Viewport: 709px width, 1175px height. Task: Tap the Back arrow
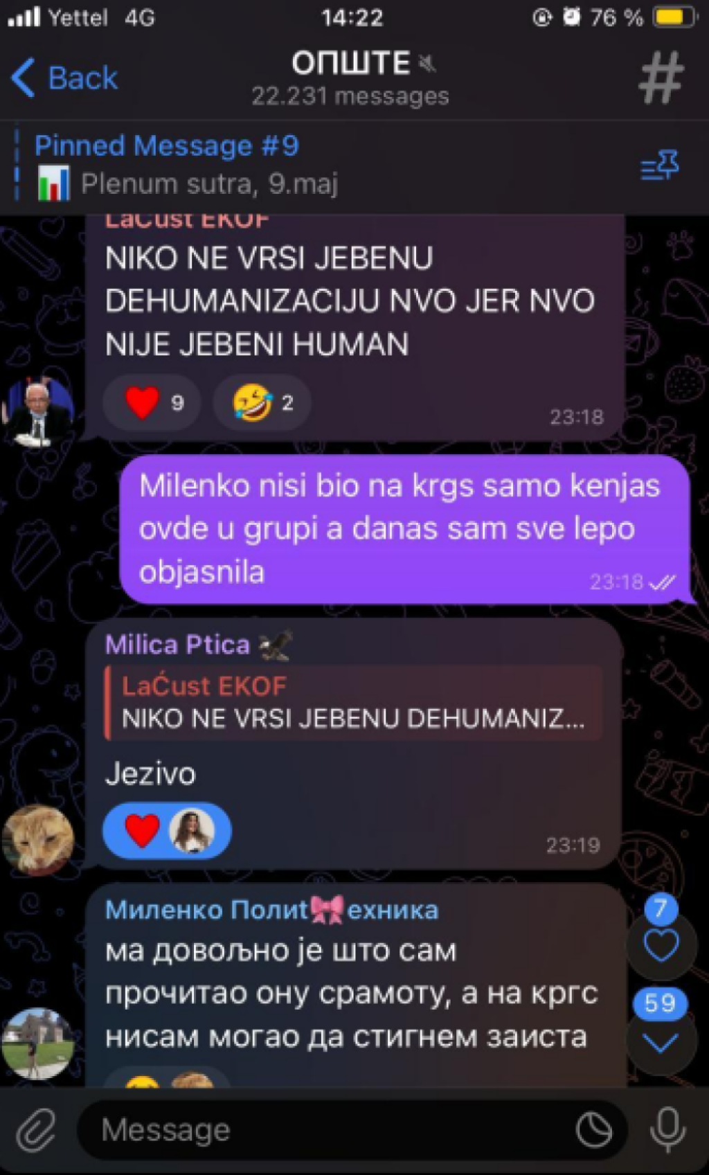64,78
